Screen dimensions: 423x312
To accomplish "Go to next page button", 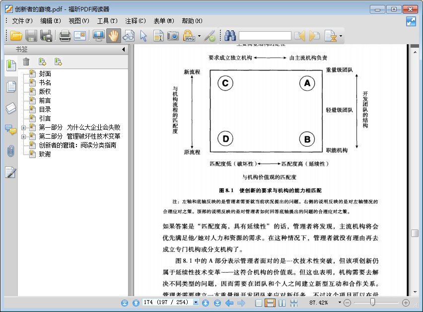I will [206, 303].
